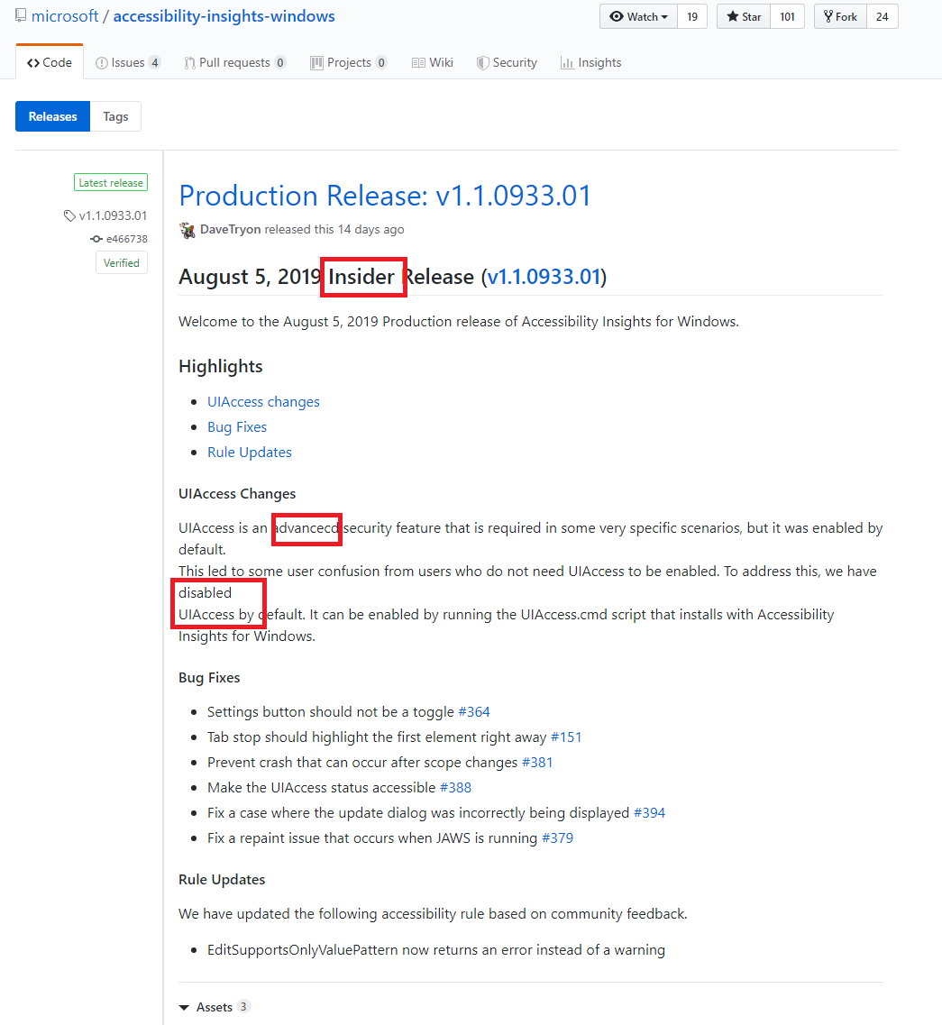Viewport: 942px width, 1025px height.
Task: Click the Wiki book icon
Action: 418,63
